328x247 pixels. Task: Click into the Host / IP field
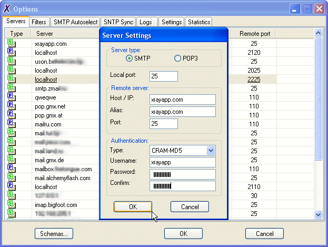pyautogui.click(x=182, y=100)
